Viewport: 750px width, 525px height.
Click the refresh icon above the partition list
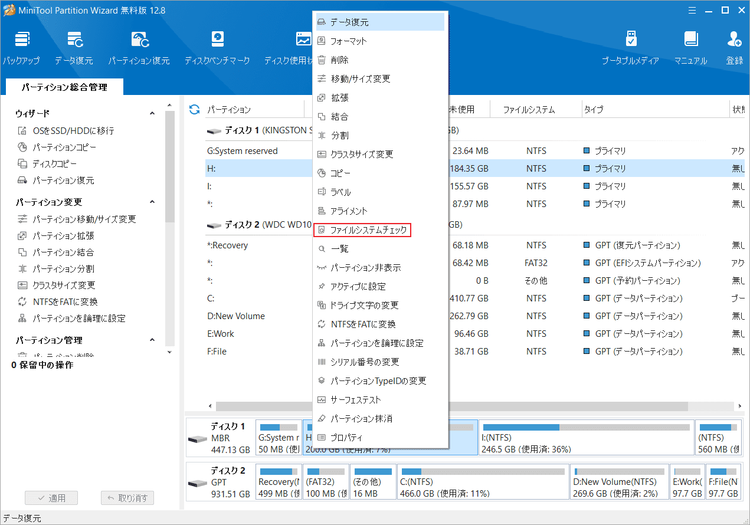(194, 109)
